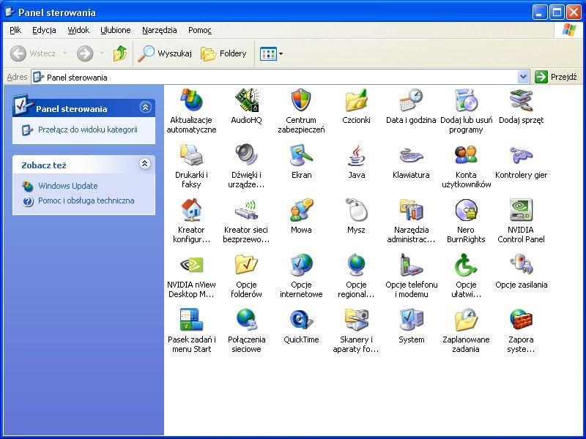The height and width of the screenshot is (439, 586).
Task: Launch the Dodaj sprzęt wizard
Action: coord(521,106)
